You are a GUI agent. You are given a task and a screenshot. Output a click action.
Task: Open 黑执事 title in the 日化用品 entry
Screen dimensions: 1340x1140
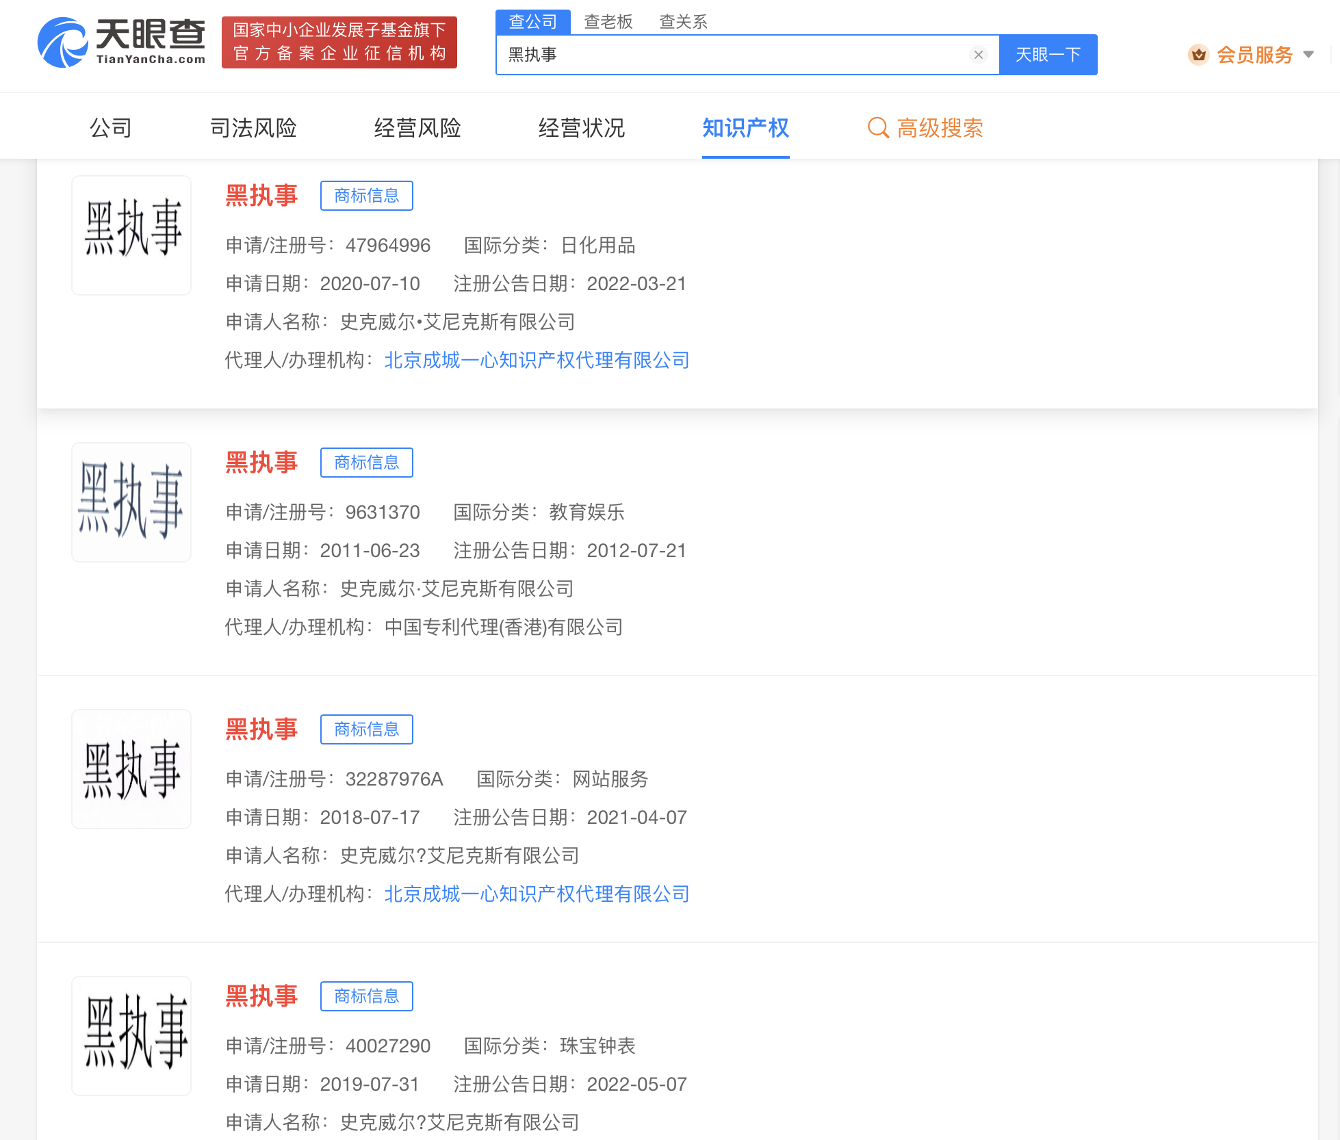click(x=261, y=196)
